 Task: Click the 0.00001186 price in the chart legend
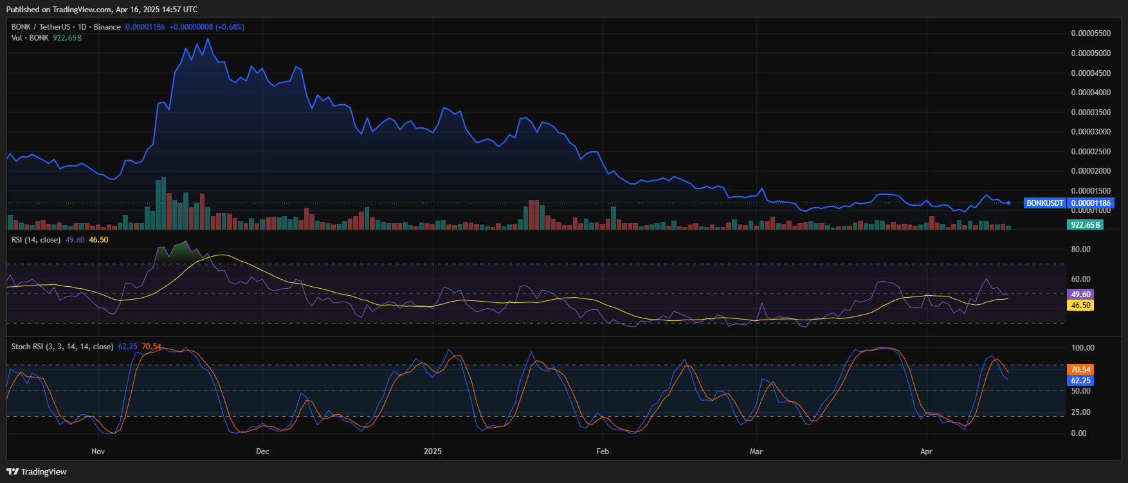(145, 27)
